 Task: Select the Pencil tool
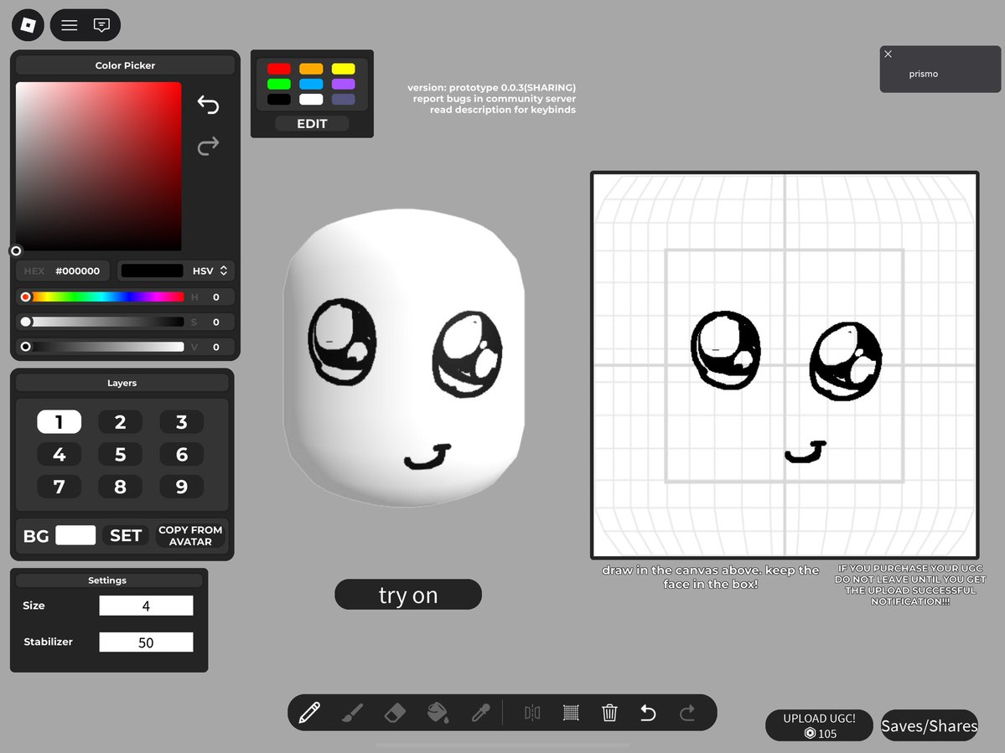(309, 712)
